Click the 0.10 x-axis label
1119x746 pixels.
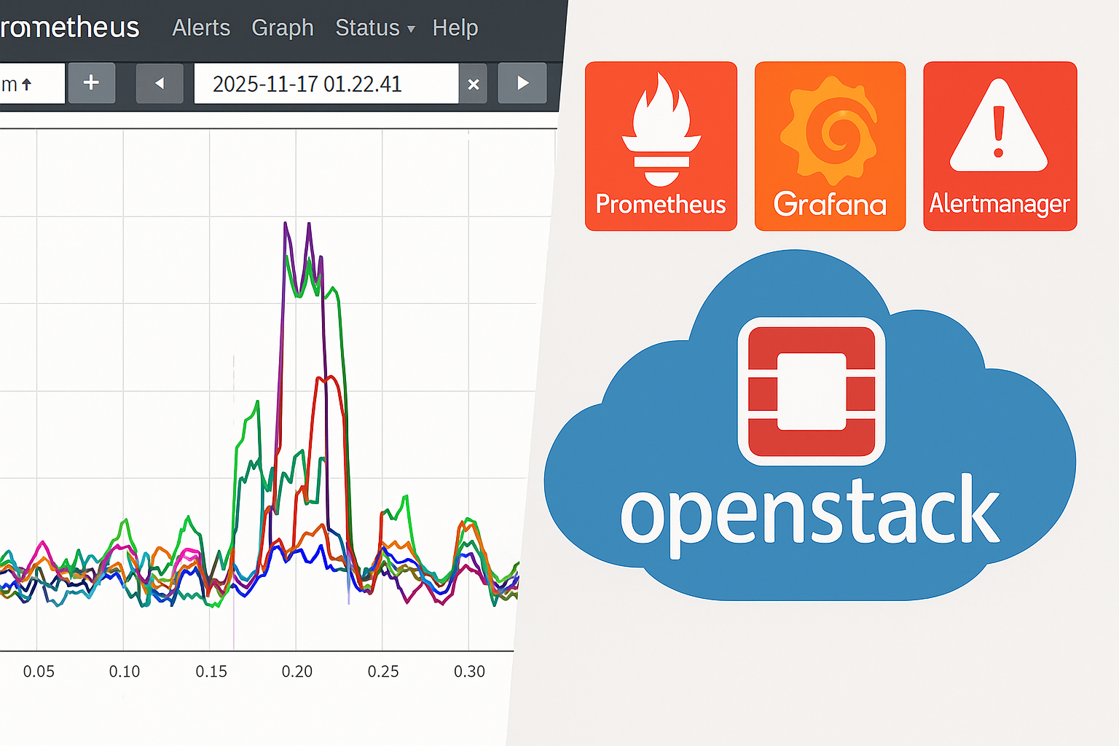[x=125, y=671]
